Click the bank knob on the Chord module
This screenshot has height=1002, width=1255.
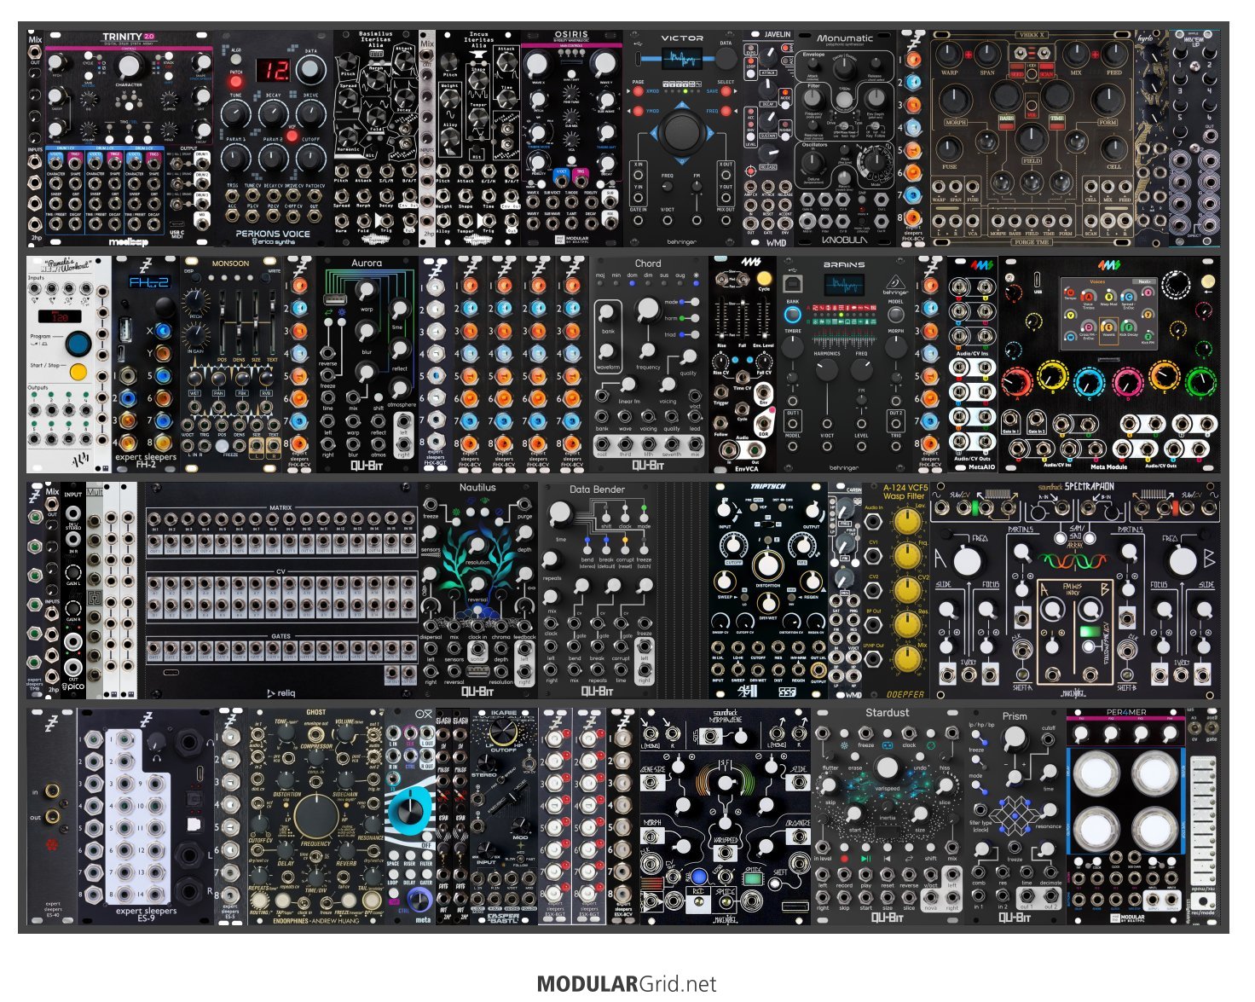606,311
